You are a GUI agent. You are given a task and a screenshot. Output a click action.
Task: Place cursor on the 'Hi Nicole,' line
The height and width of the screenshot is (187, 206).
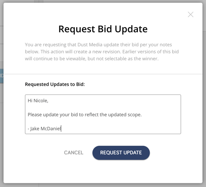pyautogui.click(x=38, y=101)
